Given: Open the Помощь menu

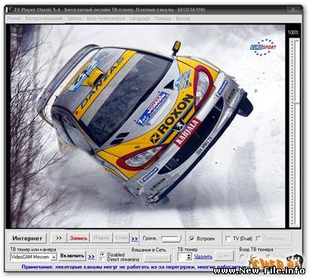Looking at the screenshot, I should [163, 19].
